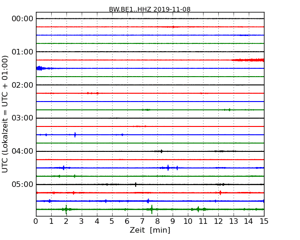Click the red spike near minute 12 below 05:00
This screenshot has height=240, width=300.
point(220,193)
